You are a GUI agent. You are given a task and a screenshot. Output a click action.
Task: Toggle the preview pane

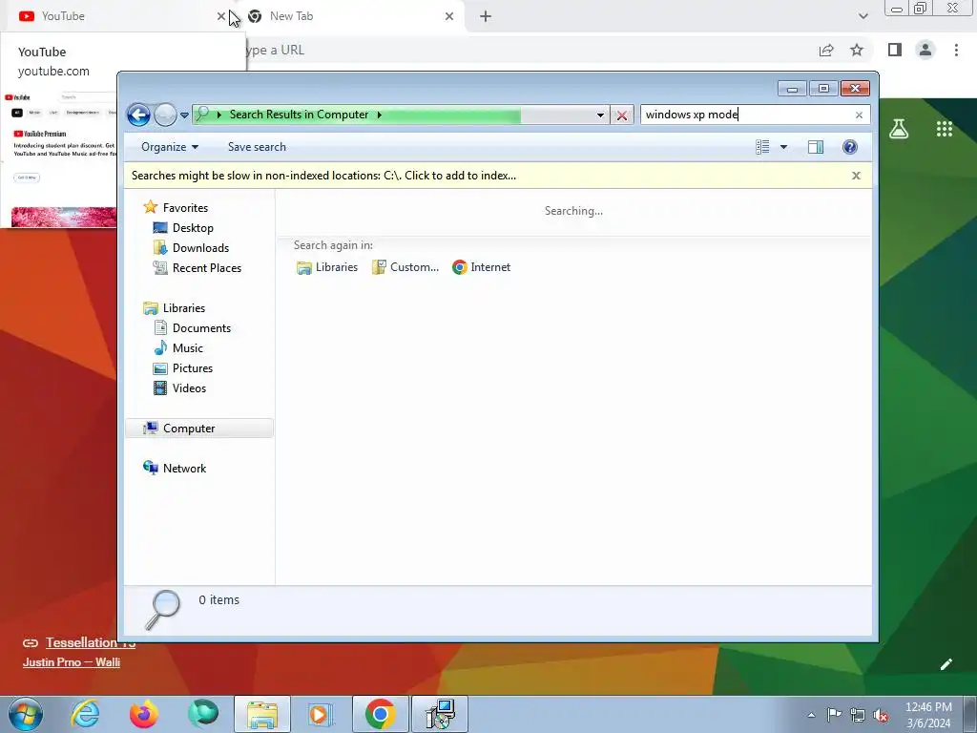pos(815,147)
